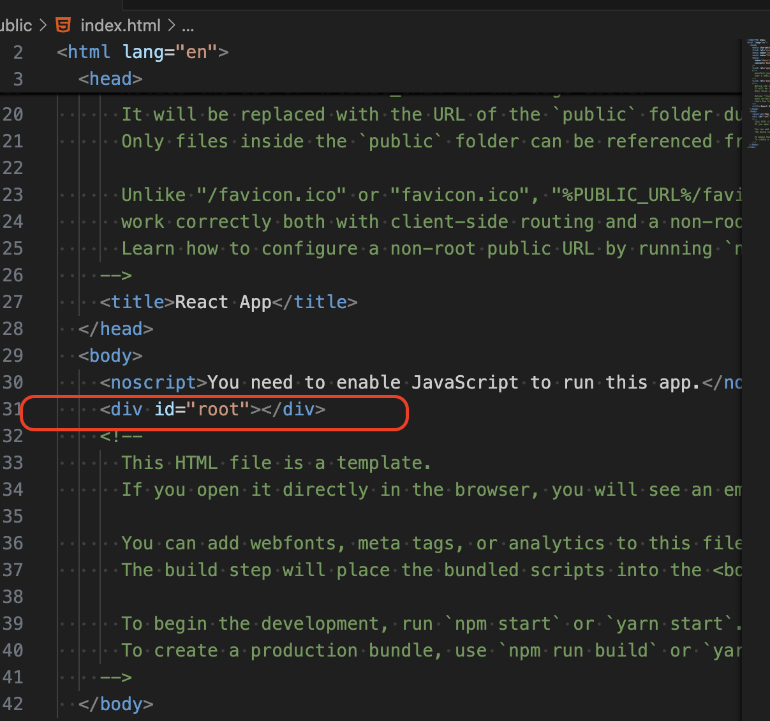Click the noscript tag on line 30
The height and width of the screenshot is (721, 770).
pyautogui.click(x=154, y=382)
